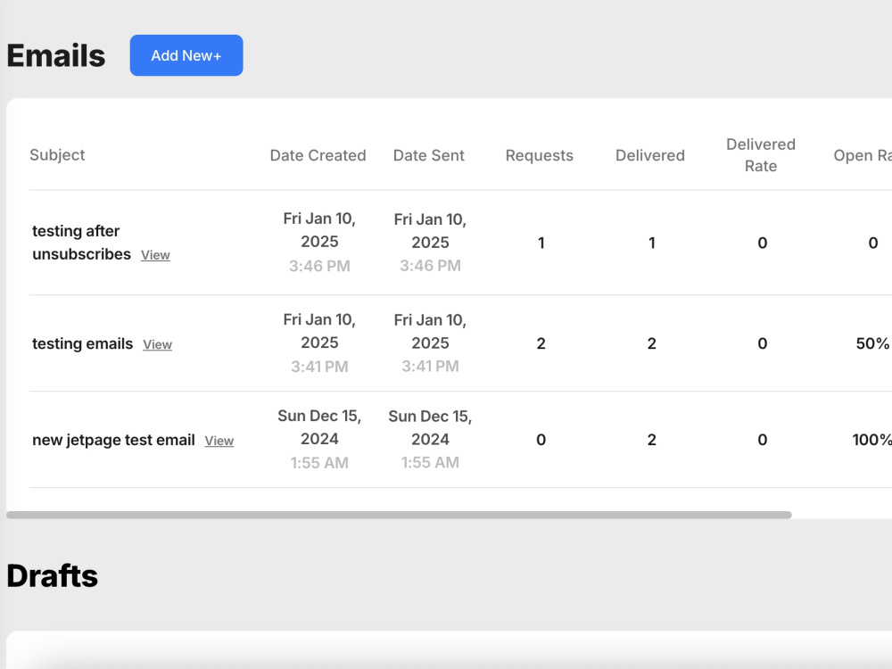Click Date Created Sun Dec 15, 2024 cell
Image resolution: width=892 pixels, height=669 pixels.
pyautogui.click(x=319, y=427)
